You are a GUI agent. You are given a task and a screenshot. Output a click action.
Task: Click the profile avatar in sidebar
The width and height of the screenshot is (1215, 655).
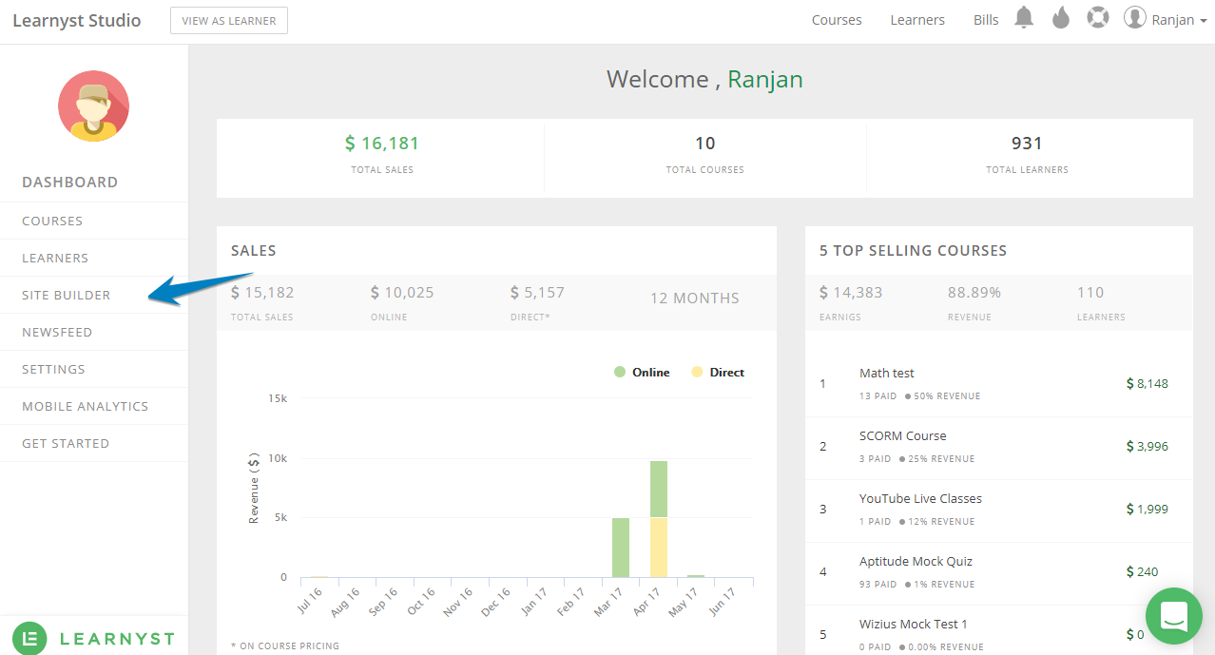pos(93,106)
